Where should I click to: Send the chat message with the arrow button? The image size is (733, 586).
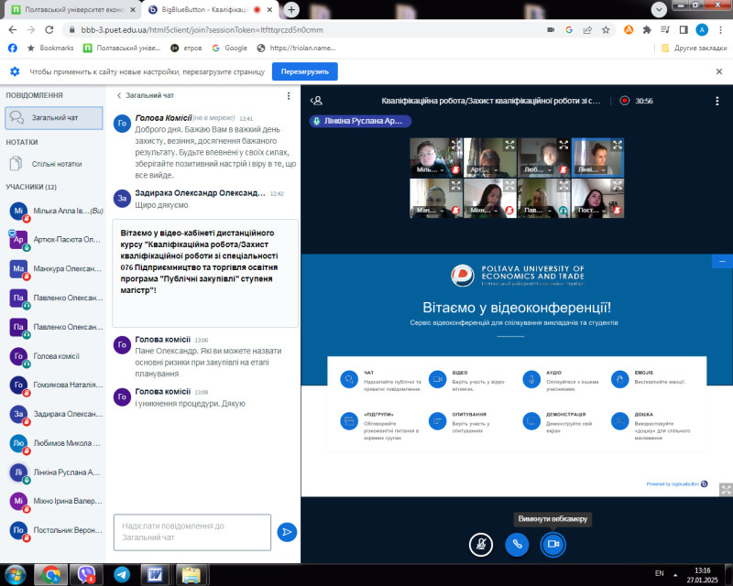tap(287, 532)
